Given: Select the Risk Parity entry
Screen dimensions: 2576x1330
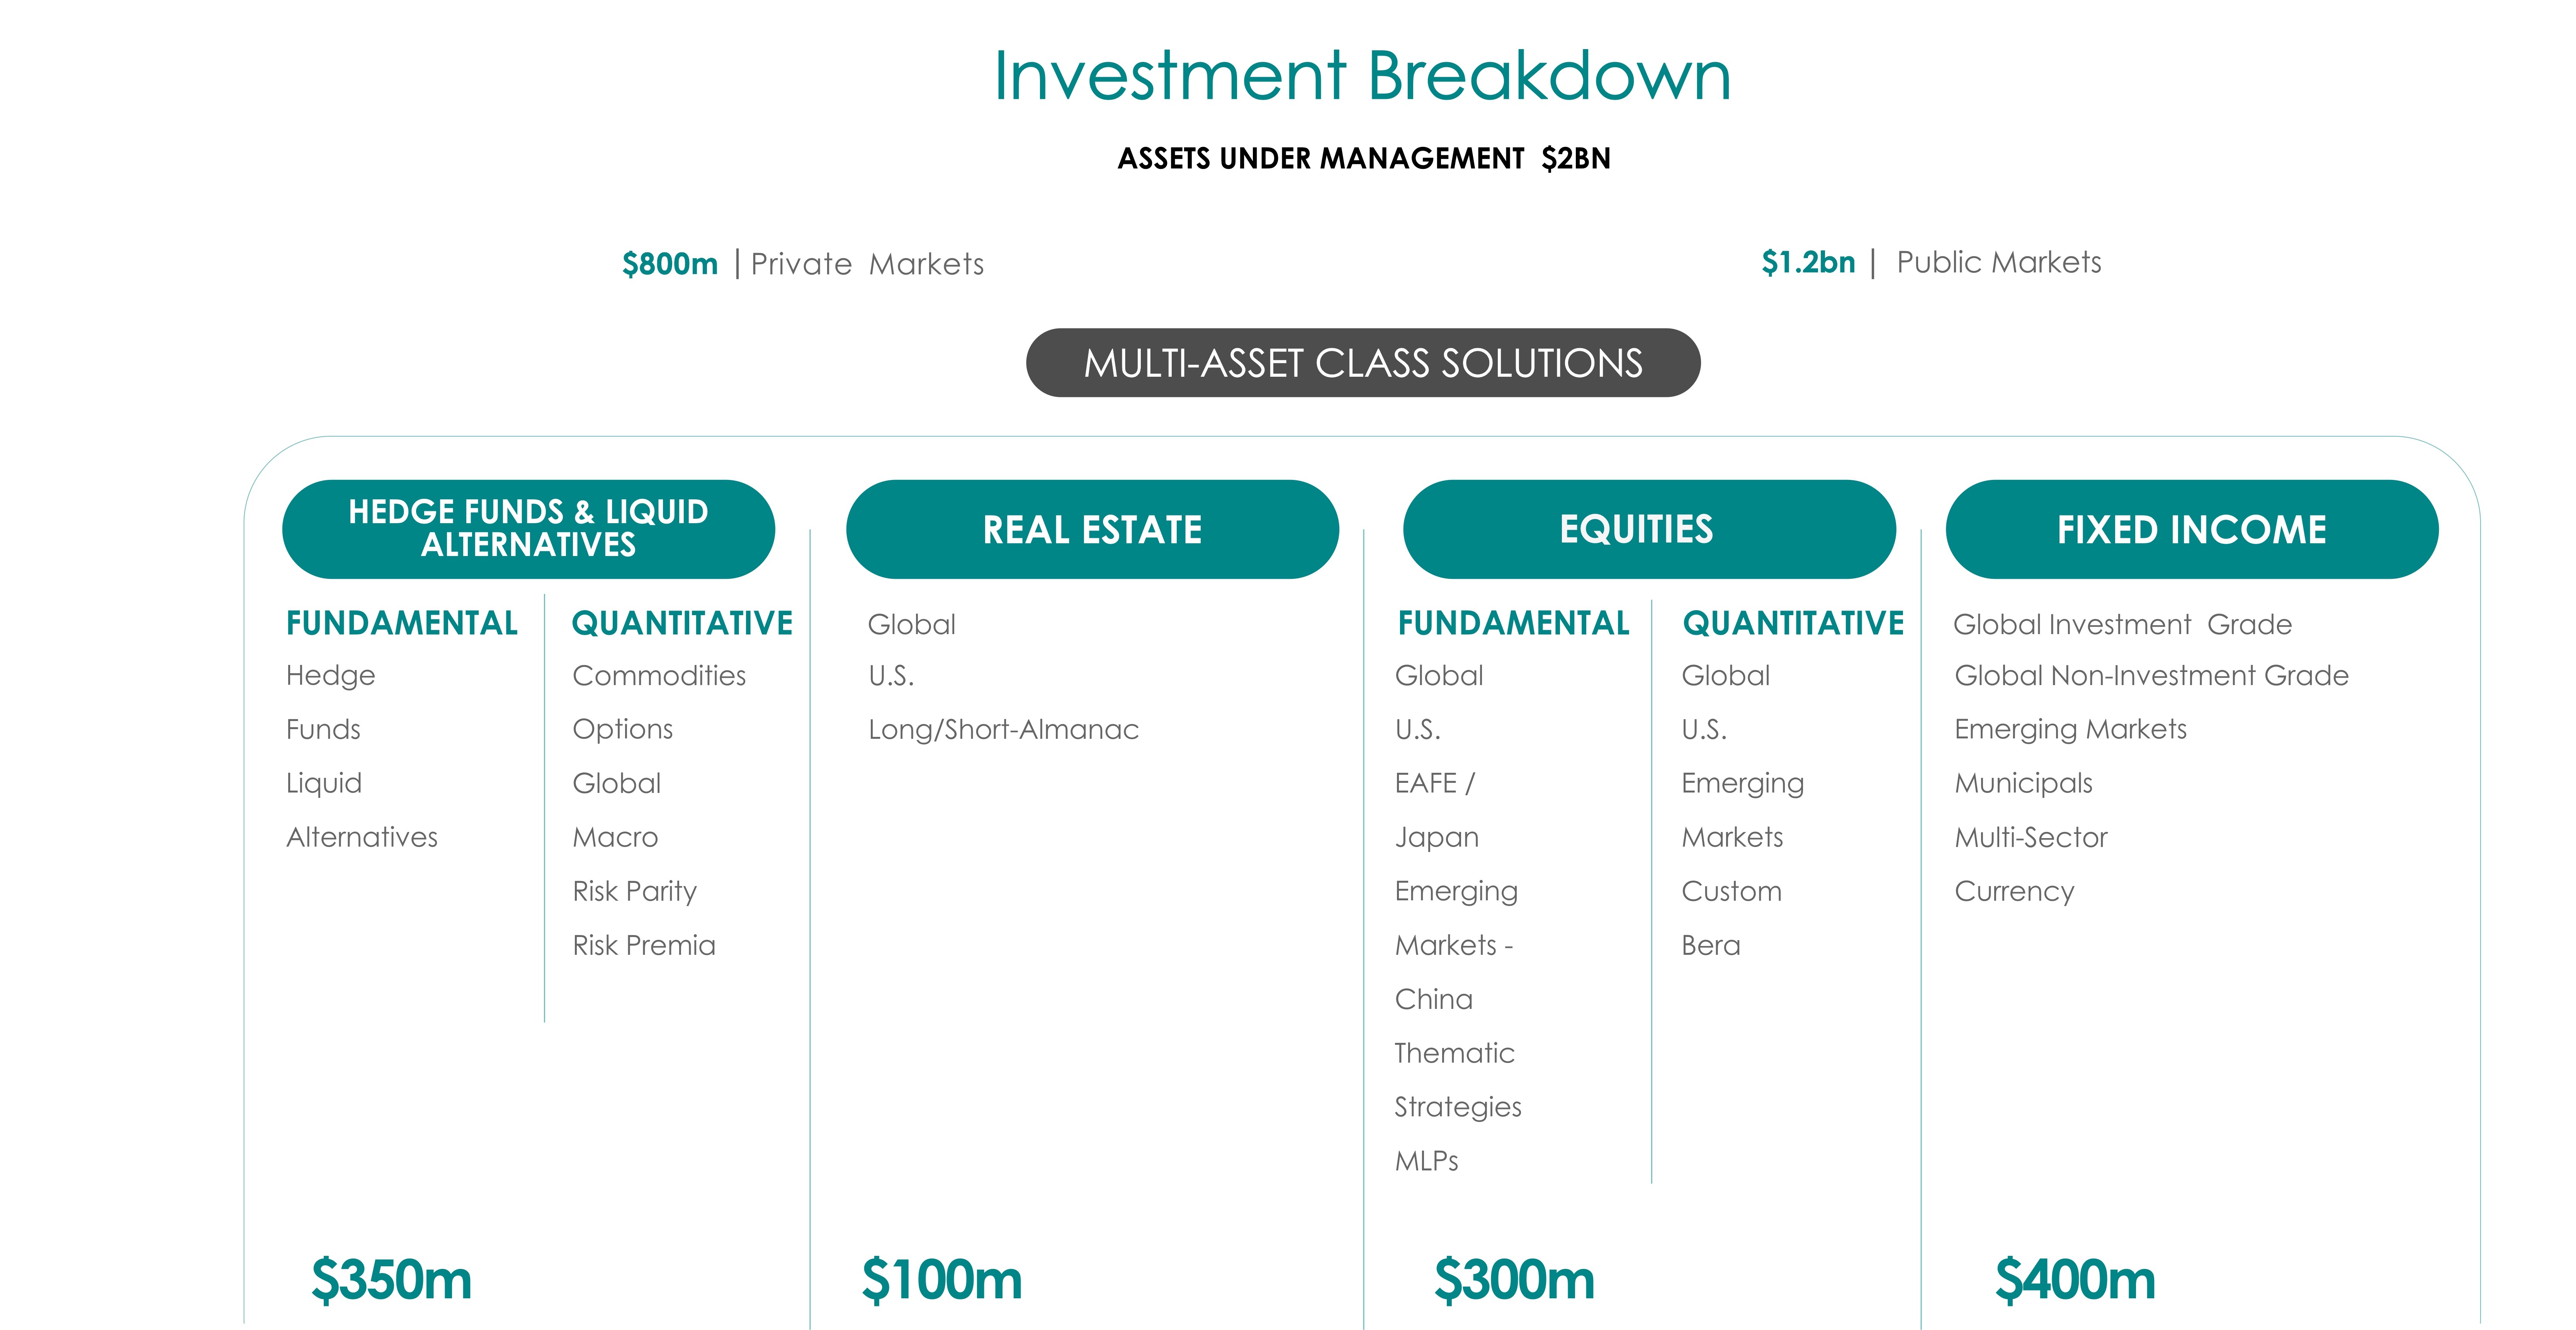Looking at the screenshot, I should 634,891.
